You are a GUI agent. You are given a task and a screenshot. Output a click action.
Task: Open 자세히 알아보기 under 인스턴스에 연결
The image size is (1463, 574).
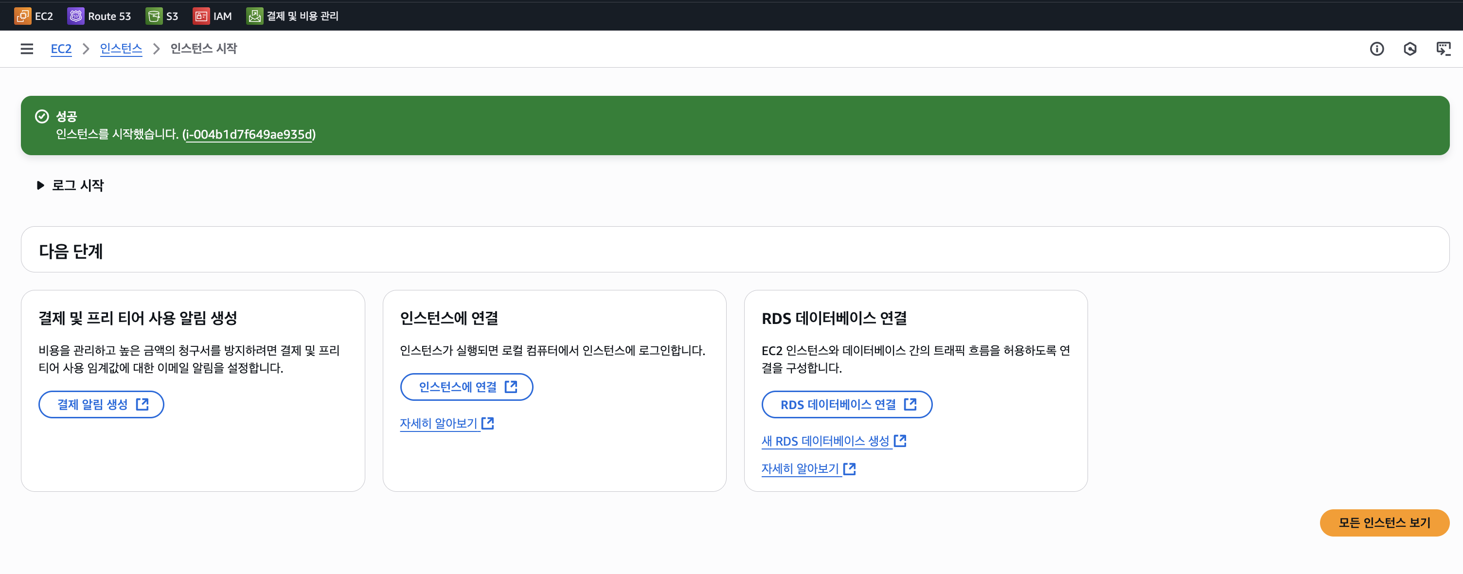[x=446, y=423]
